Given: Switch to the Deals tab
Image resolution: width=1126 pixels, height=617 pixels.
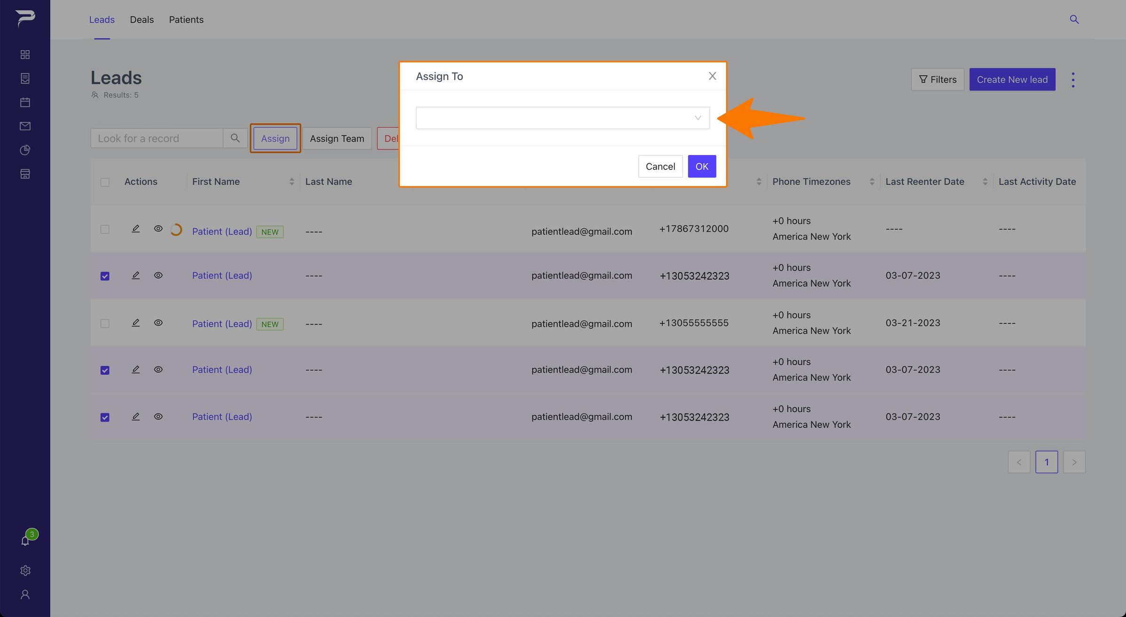Looking at the screenshot, I should click(x=142, y=20).
